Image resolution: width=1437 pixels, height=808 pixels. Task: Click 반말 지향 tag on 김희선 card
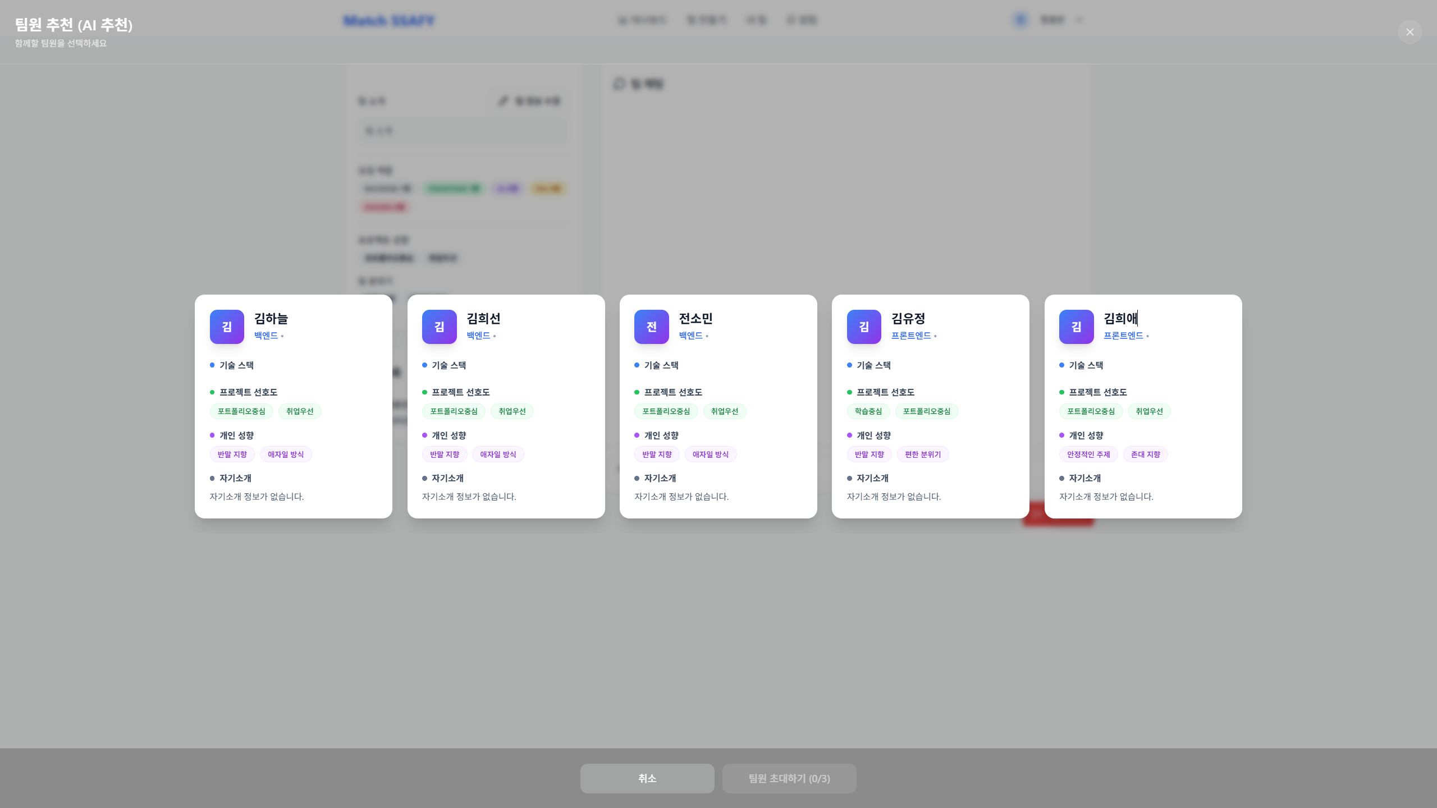(x=444, y=454)
